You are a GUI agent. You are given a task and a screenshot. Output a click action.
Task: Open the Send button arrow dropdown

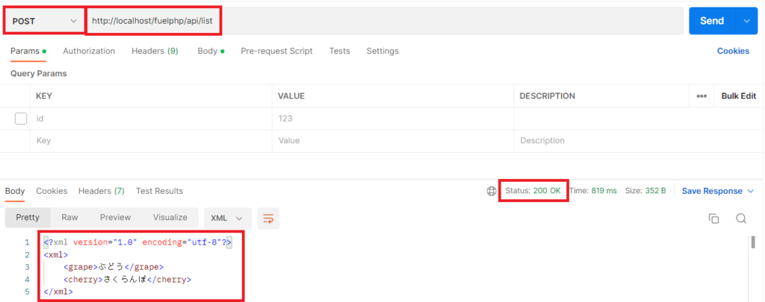tap(746, 21)
